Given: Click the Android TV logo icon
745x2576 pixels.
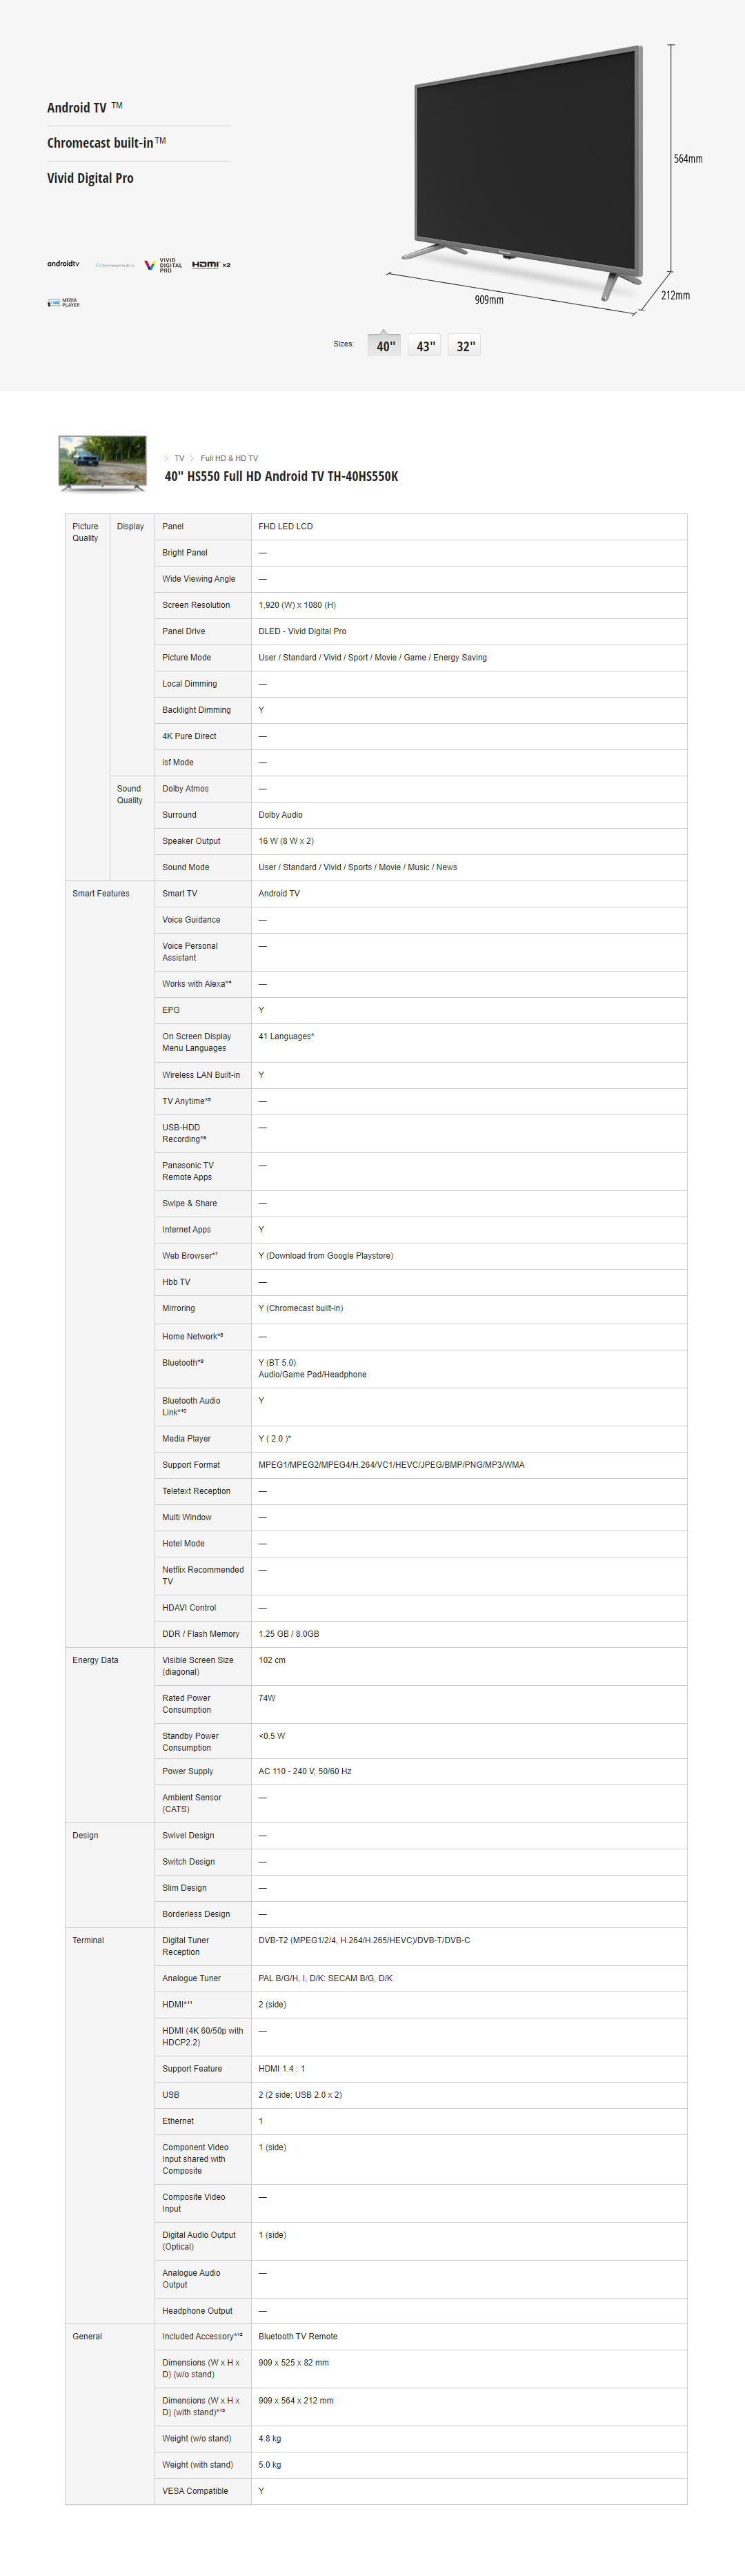Looking at the screenshot, I should (63, 264).
